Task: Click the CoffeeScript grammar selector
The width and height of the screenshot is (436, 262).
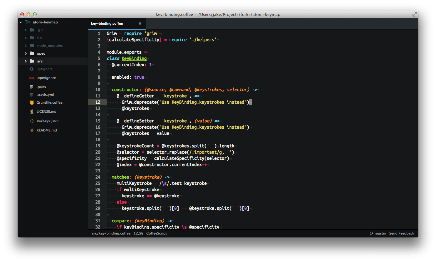Action: click(x=156, y=233)
